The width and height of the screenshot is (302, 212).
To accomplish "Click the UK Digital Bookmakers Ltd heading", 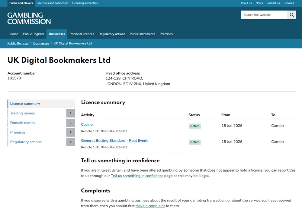I will [x=59, y=60].
